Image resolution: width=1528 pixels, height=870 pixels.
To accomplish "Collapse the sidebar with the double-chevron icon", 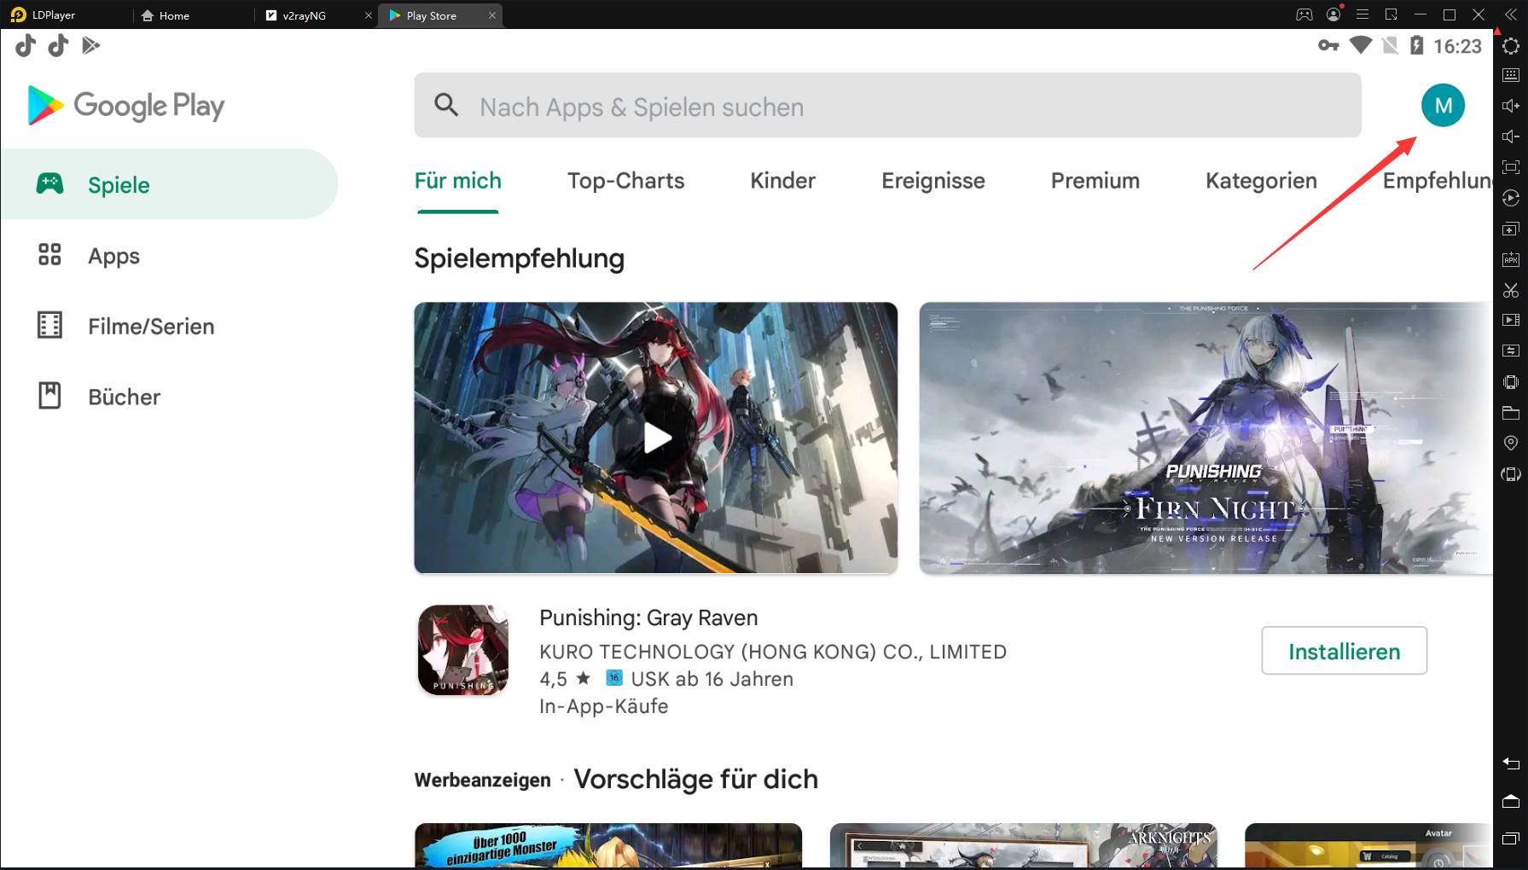I will (x=1512, y=14).
